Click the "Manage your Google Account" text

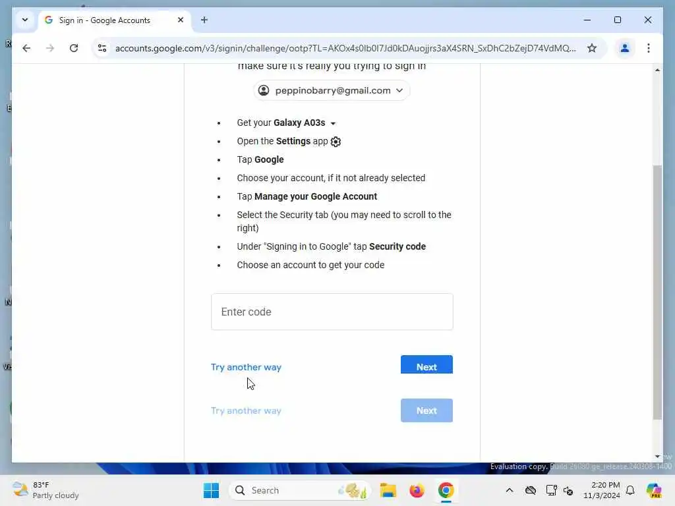pyautogui.click(x=316, y=196)
